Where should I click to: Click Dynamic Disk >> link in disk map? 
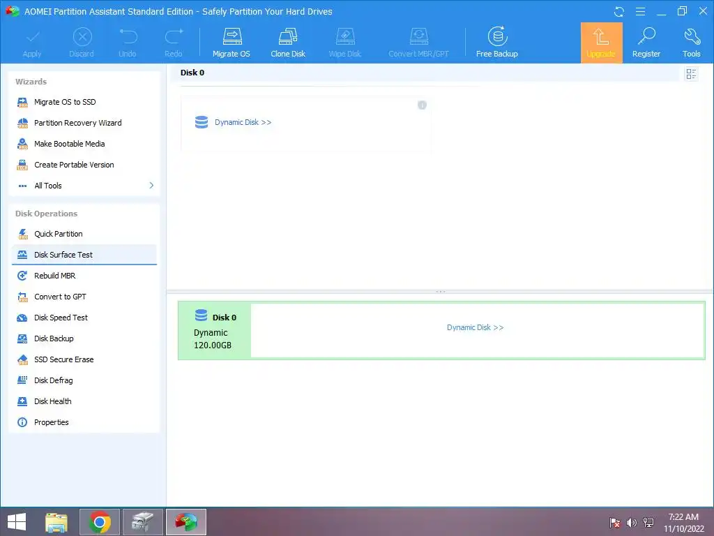[x=475, y=327]
